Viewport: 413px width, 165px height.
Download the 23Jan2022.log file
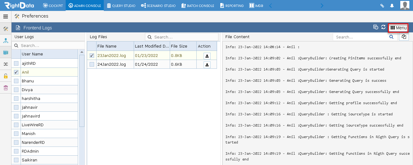point(207,56)
